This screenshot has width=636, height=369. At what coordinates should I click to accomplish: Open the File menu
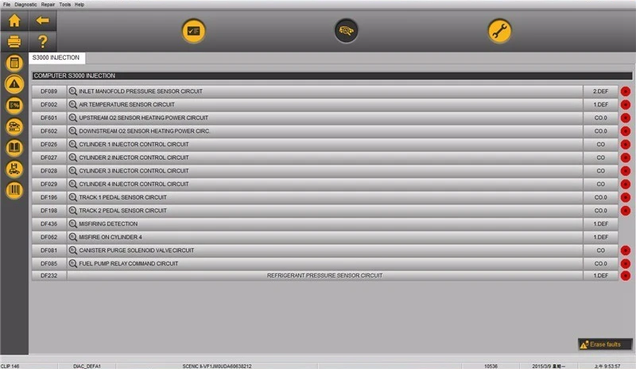(6, 5)
